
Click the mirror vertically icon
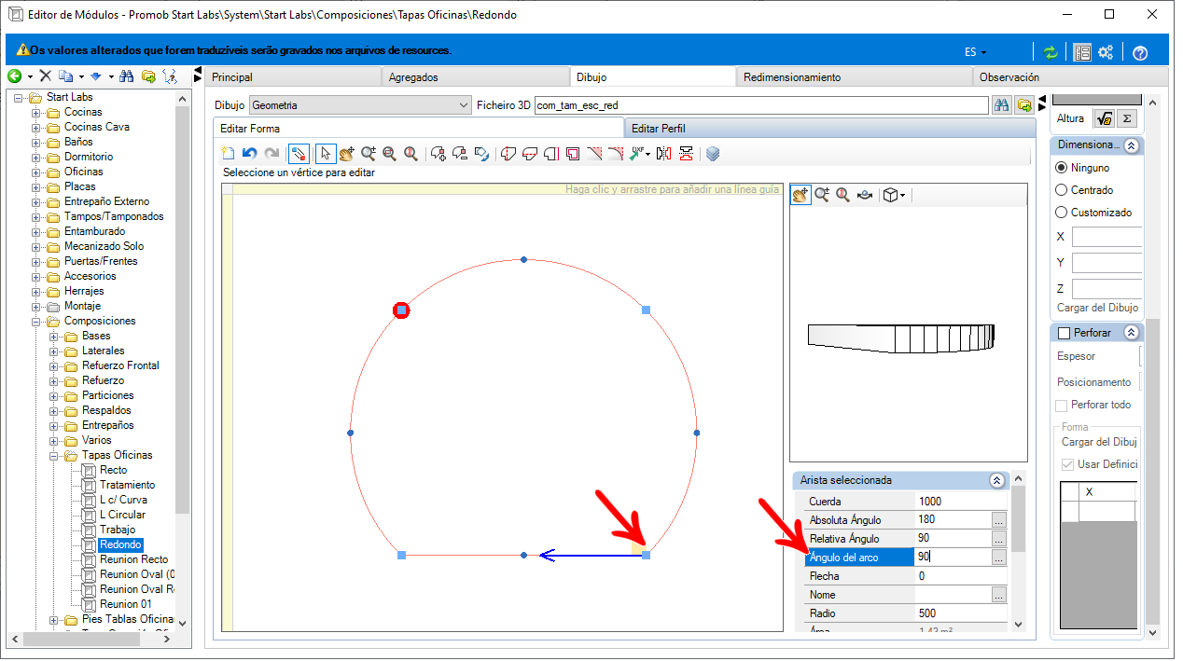pyautogui.click(x=686, y=154)
